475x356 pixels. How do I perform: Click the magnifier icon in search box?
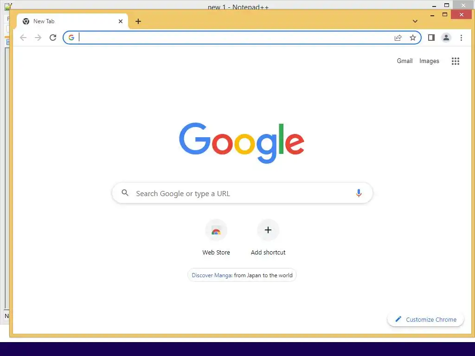pyautogui.click(x=125, y=192)
